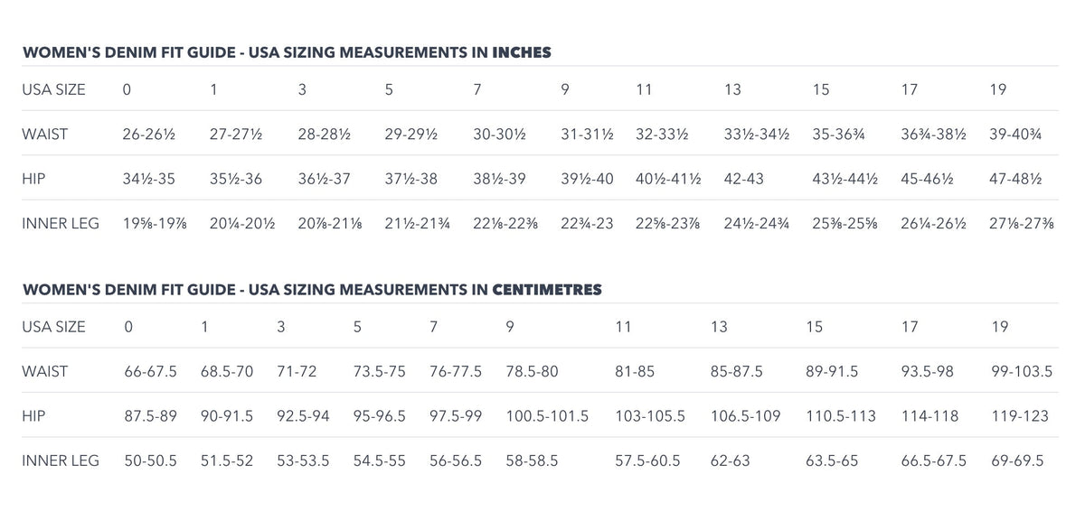Click USA SIZE label in centimetres table

point(54,327)
